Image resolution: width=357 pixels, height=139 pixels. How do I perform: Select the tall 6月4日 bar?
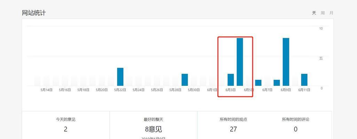point(240,62)
